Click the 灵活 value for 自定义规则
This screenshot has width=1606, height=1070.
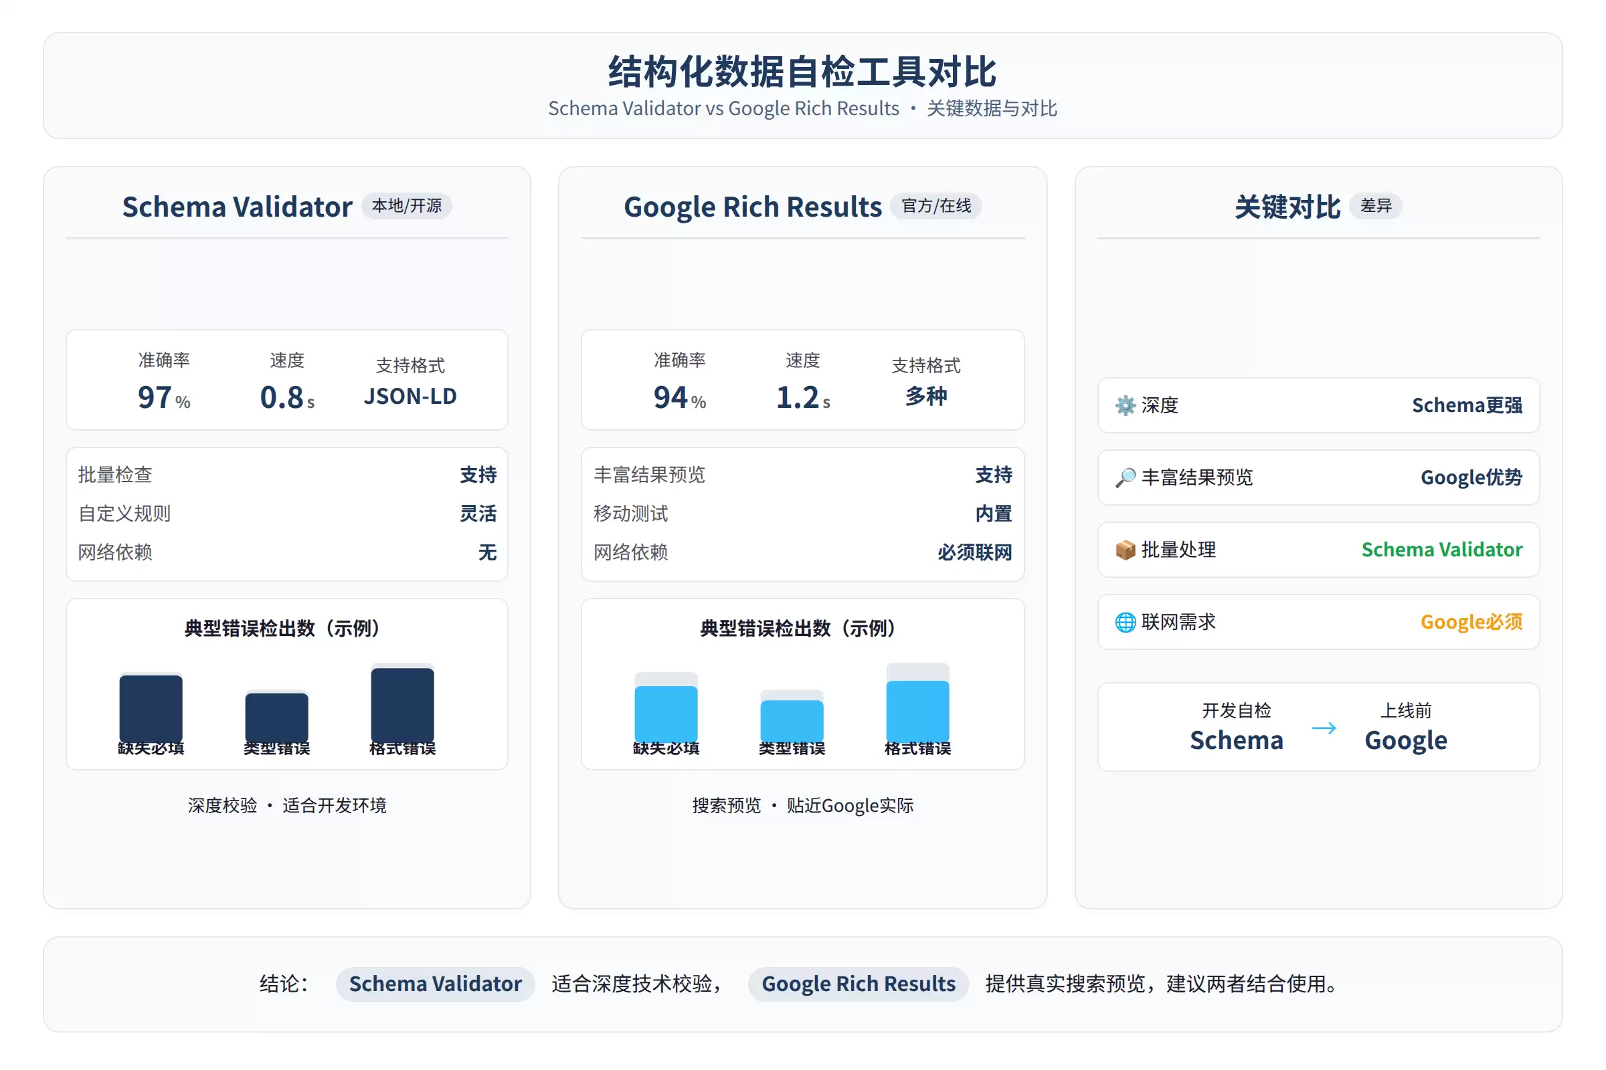point(478,514)
